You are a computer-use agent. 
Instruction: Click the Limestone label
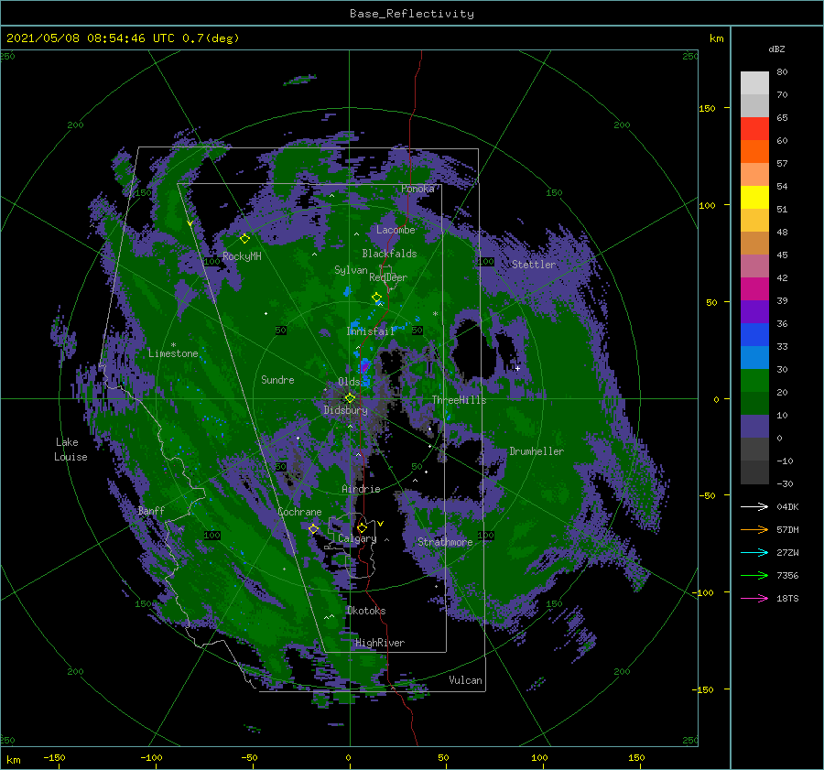coord(173,353)
